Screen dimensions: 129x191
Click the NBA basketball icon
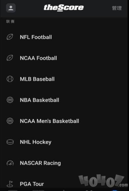[x=10, y=100]
